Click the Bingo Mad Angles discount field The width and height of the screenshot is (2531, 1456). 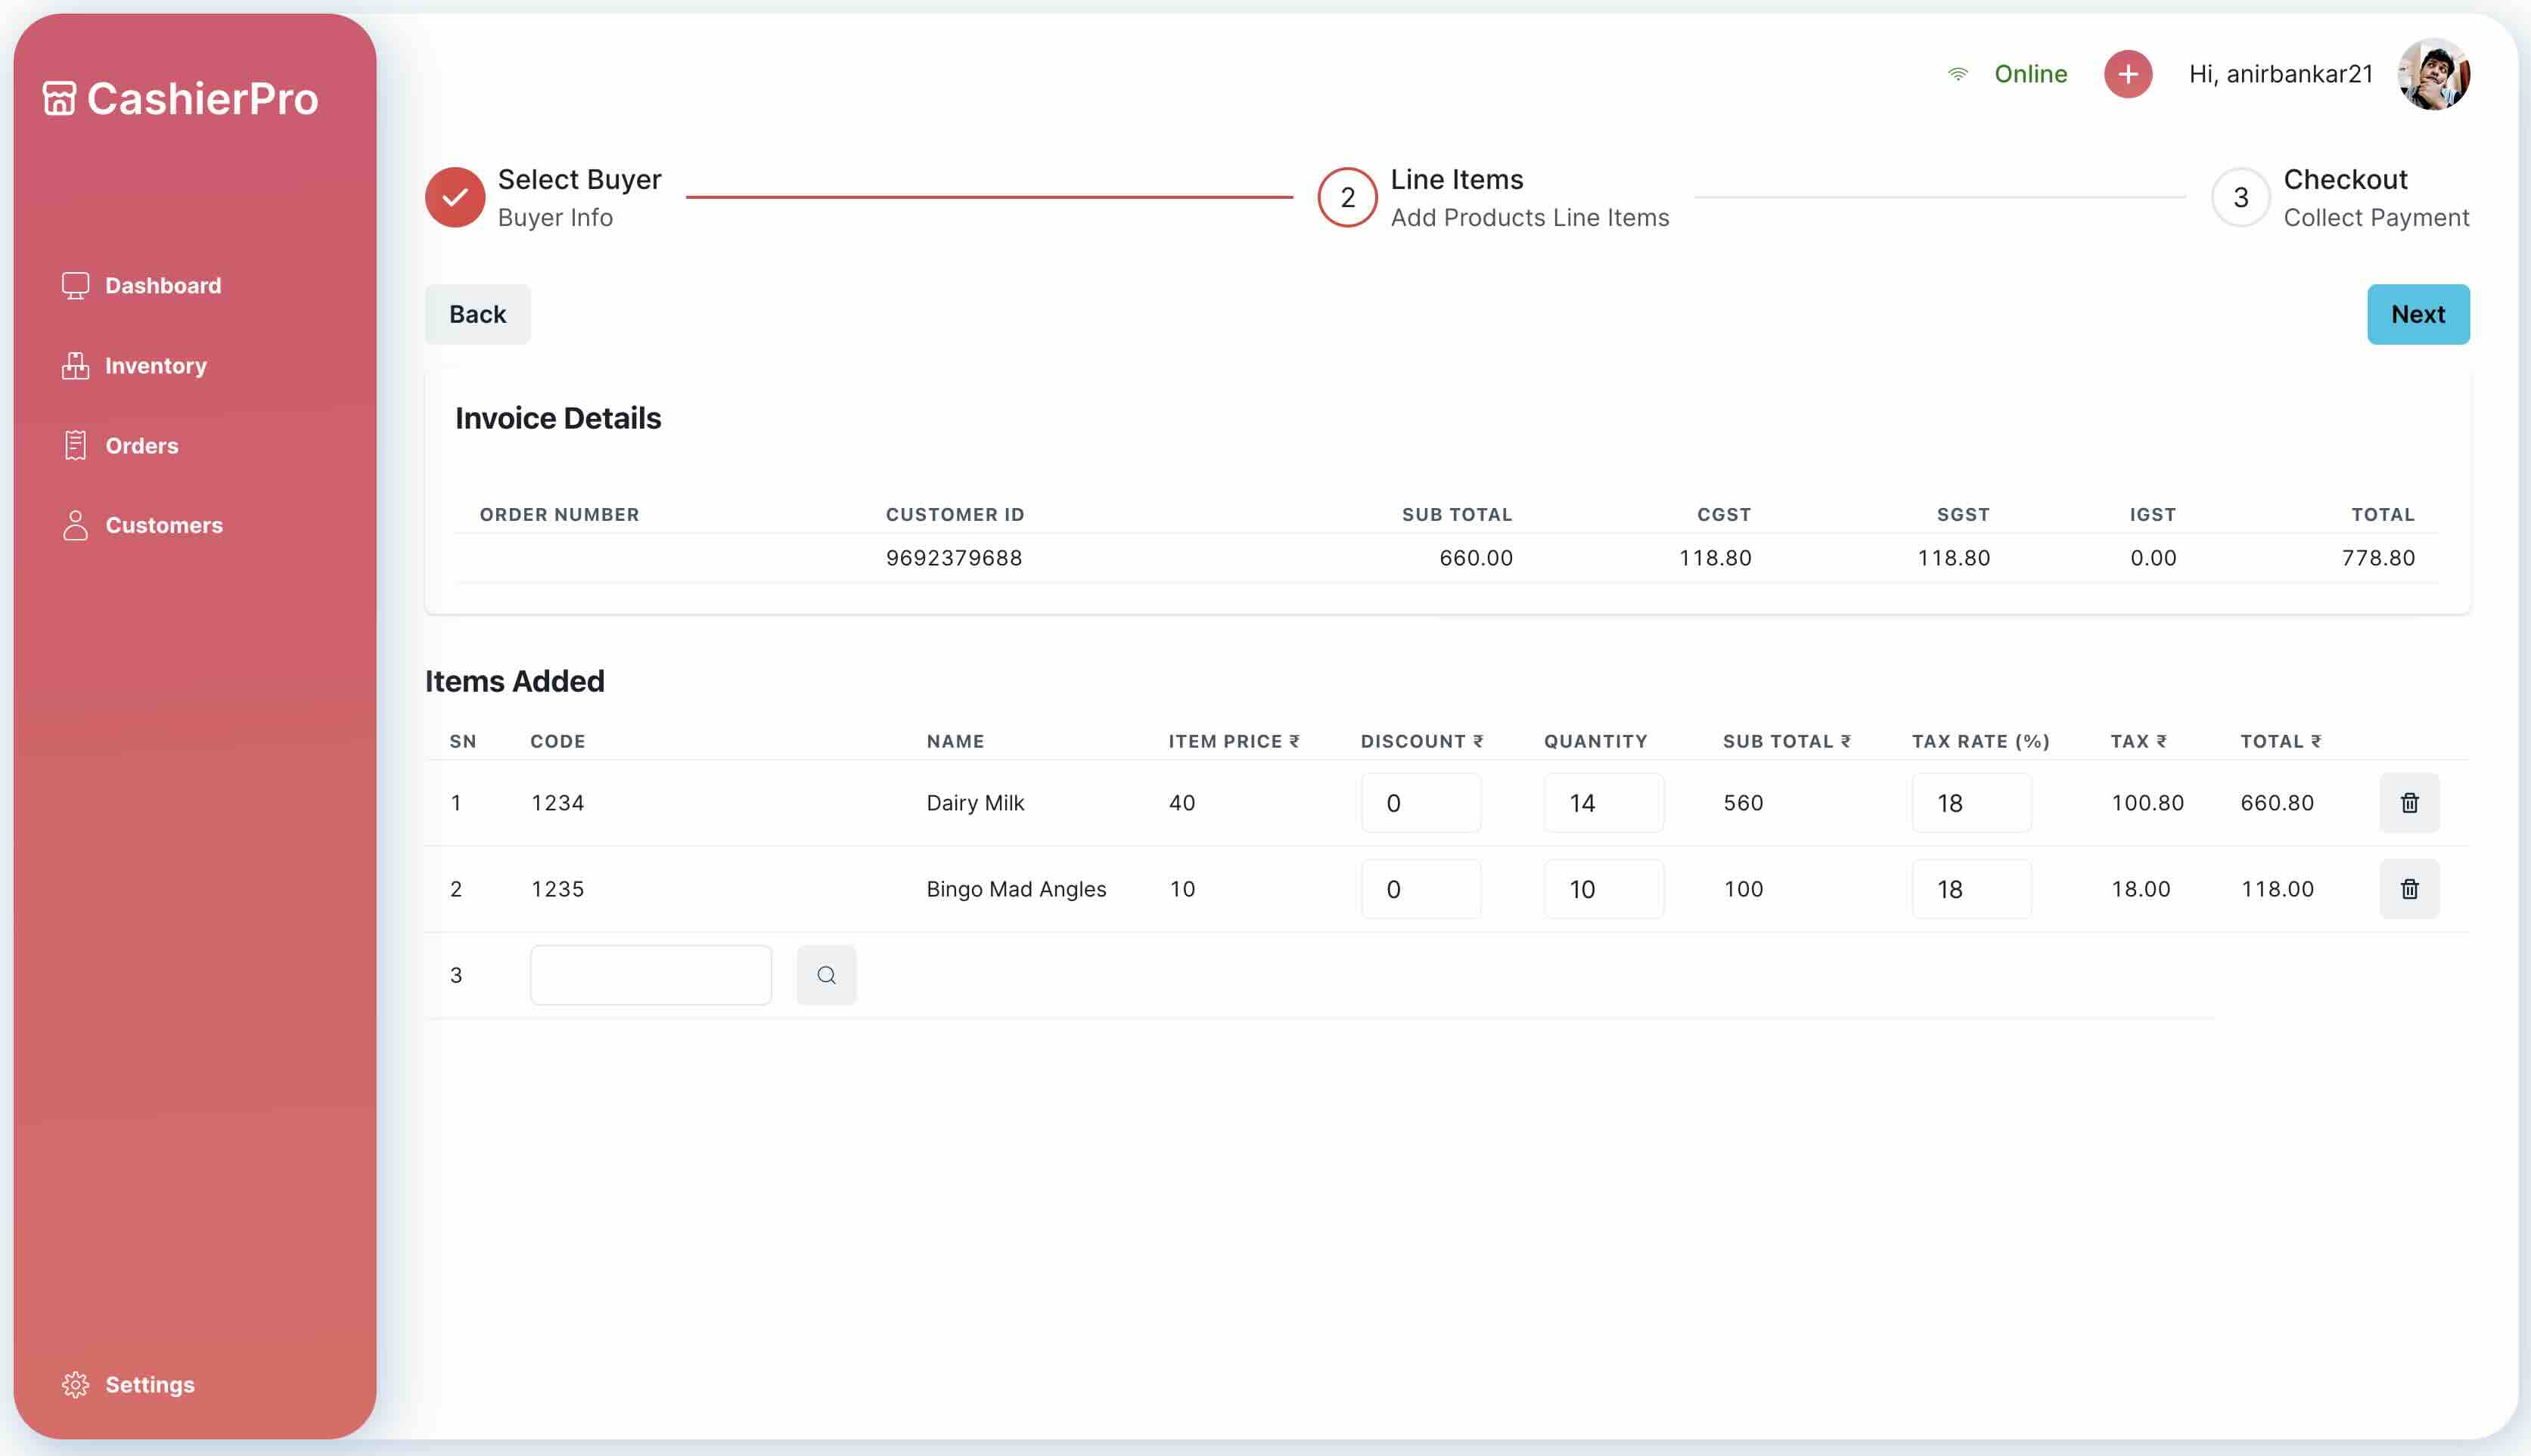point(1420,889)
